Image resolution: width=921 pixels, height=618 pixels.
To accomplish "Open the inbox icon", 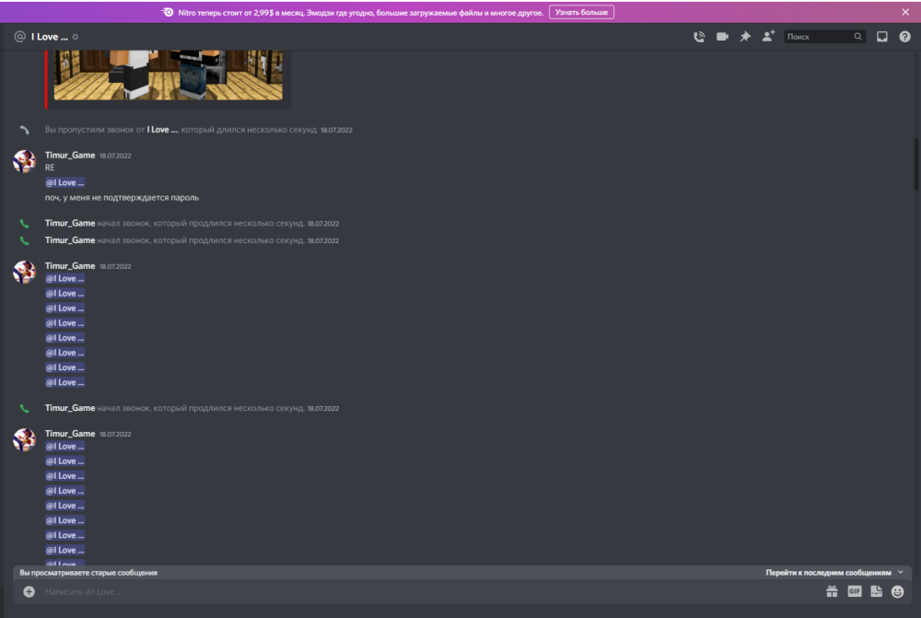I will pyautogui.click(x=881, y=37).
